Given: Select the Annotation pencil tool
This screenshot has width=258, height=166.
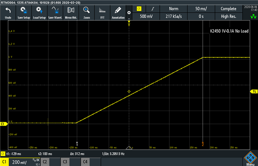Looking at the screenshot, I should click(118, 12).
